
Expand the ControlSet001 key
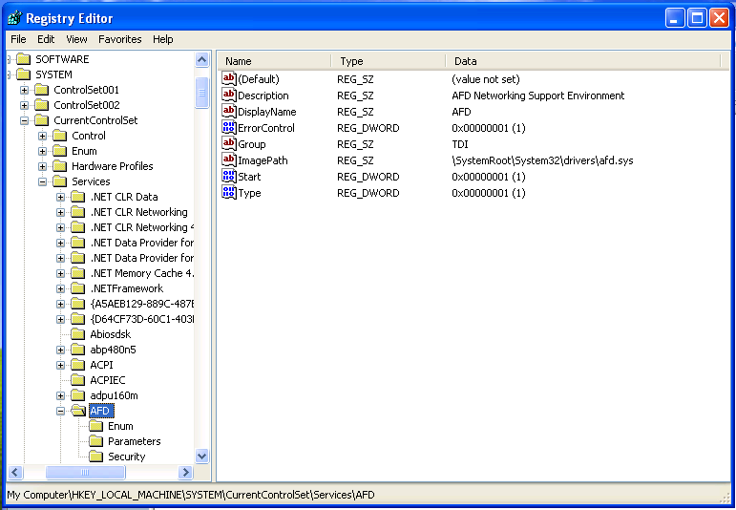coord(25,90)
